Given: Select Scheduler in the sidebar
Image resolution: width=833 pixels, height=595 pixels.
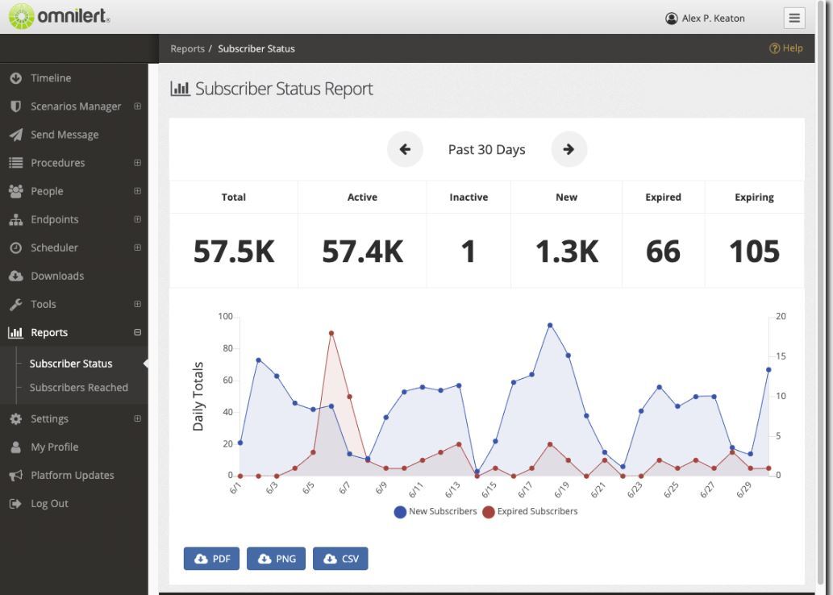Looking at the screenshot, I should click(x=54, y=248).
